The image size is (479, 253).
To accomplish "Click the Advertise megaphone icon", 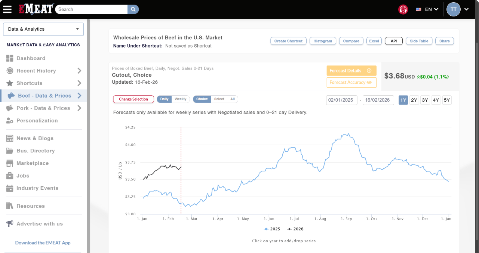I will pyautogui.click(x=10, y=224).
